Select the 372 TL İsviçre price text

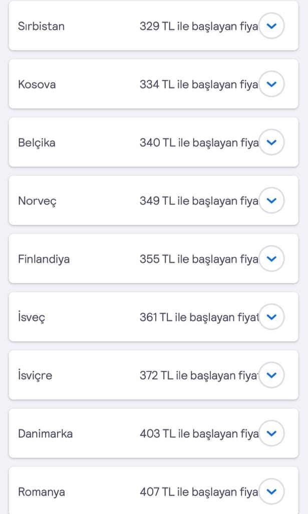point(198,375)
